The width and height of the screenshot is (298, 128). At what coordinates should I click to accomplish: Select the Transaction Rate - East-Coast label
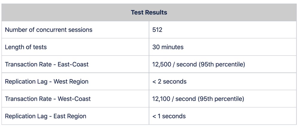47,64
